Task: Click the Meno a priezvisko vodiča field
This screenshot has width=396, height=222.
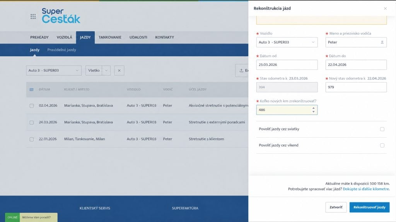Action: [x=356, y=42]
